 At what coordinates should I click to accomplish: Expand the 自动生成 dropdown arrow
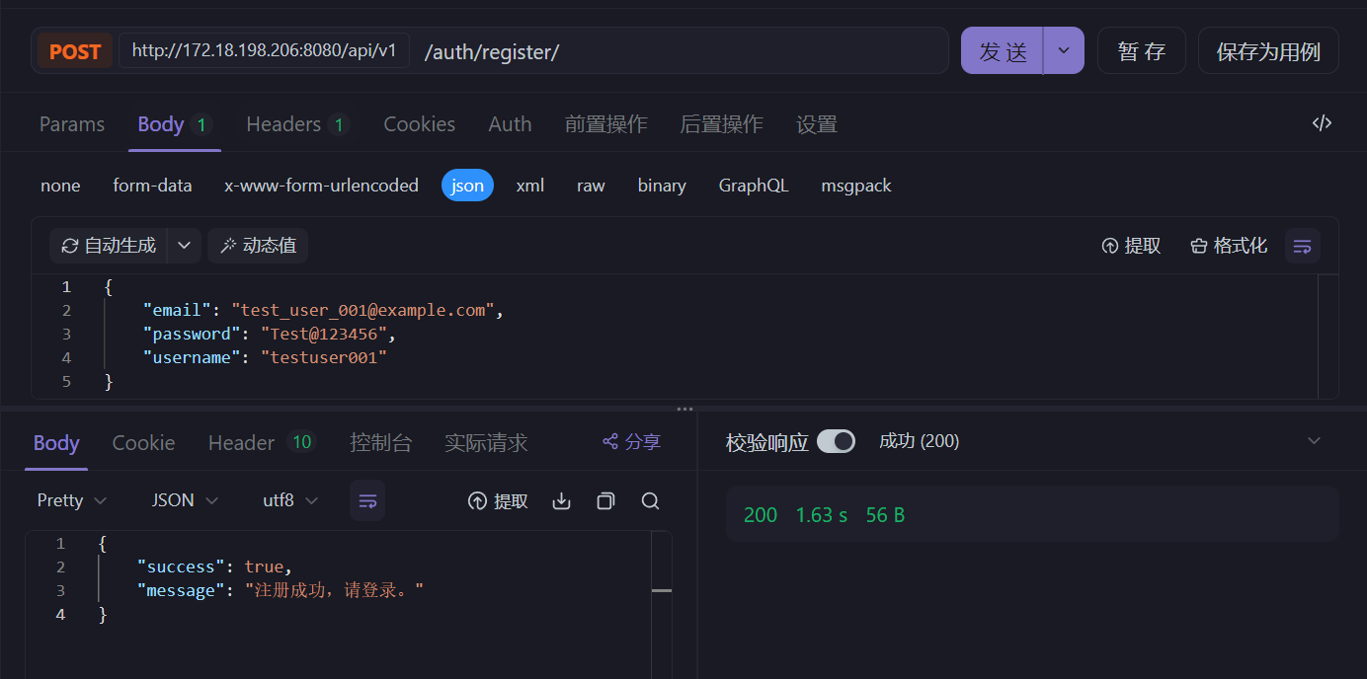tap(184, 246)
